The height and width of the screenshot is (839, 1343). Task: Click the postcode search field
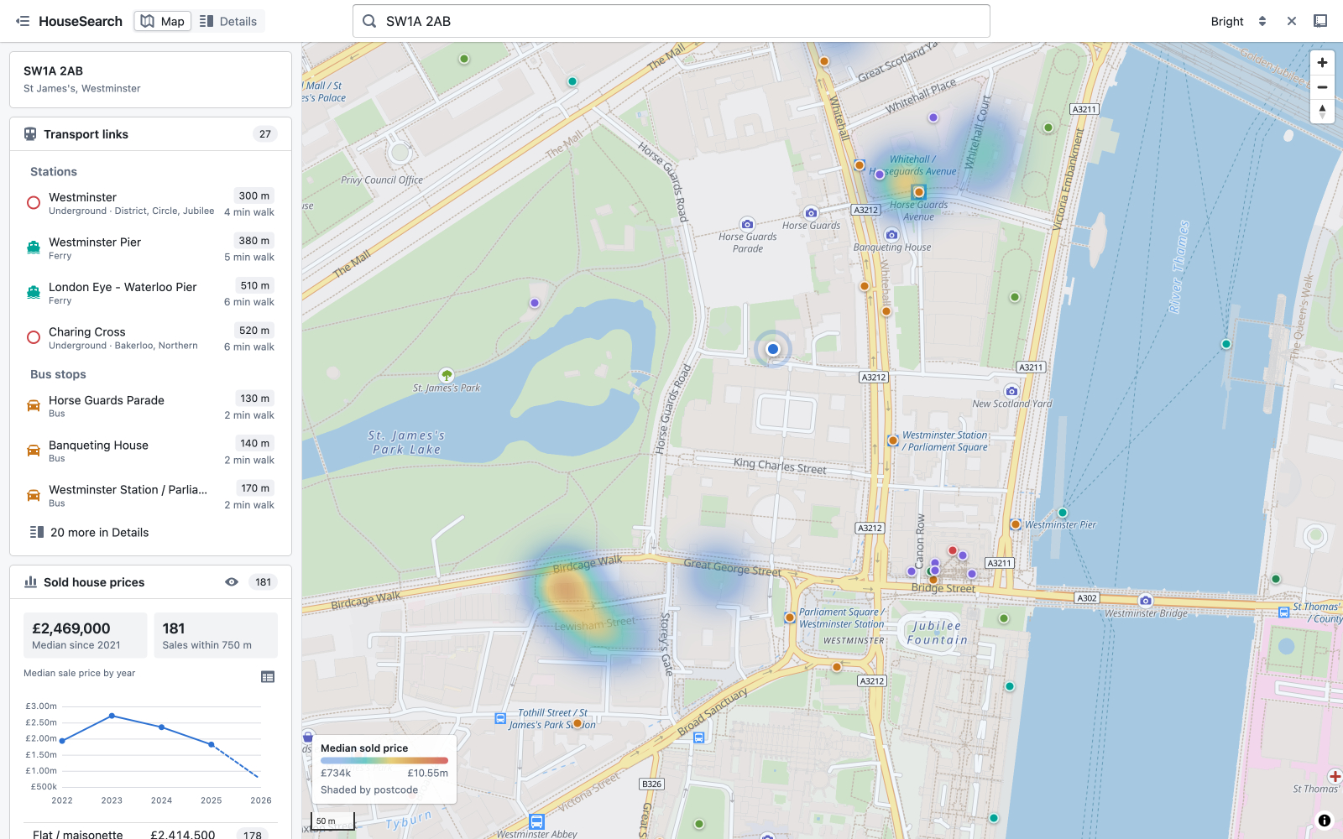click(671, 21)
